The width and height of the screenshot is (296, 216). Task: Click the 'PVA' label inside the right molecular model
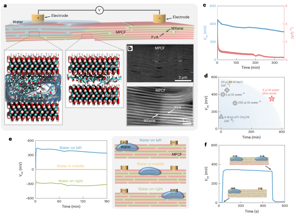click(x=111, y=80)
